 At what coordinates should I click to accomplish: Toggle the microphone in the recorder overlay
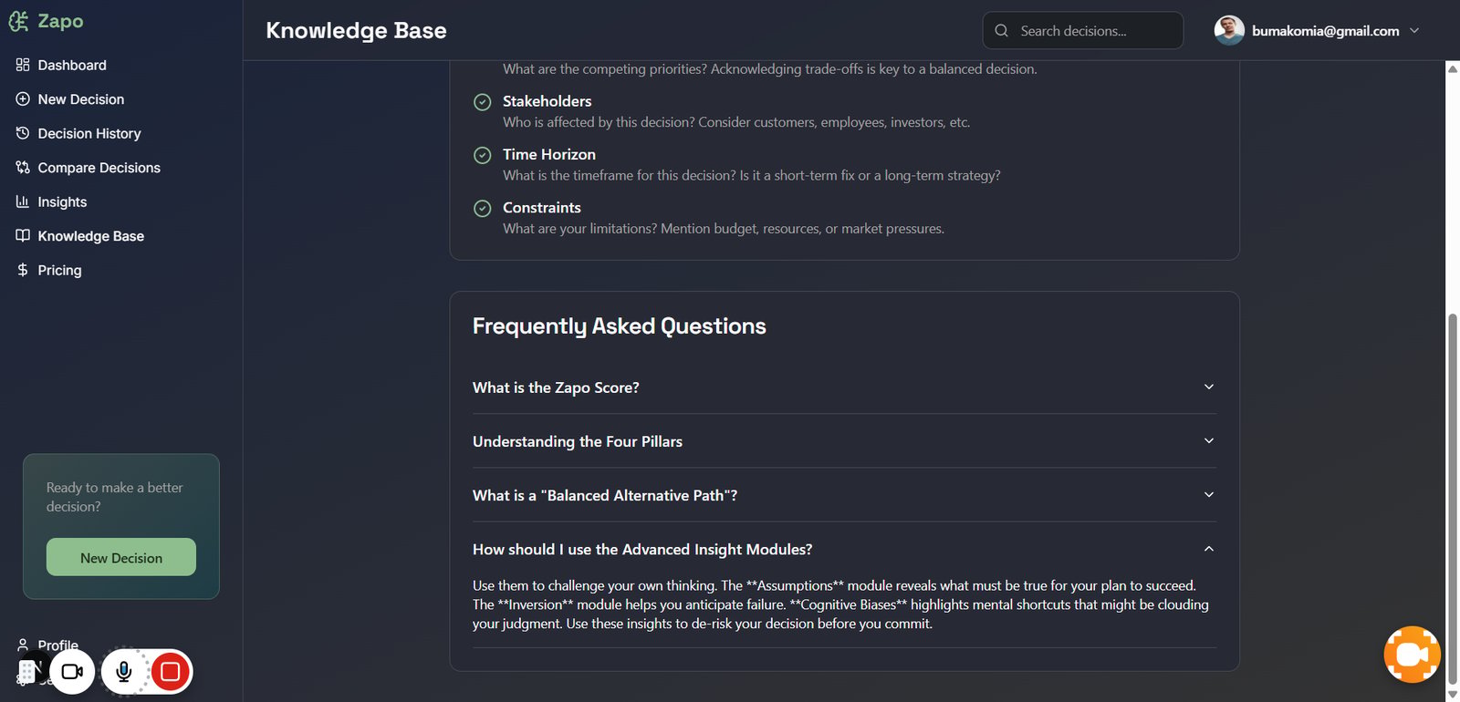click(x=124, y=672)
